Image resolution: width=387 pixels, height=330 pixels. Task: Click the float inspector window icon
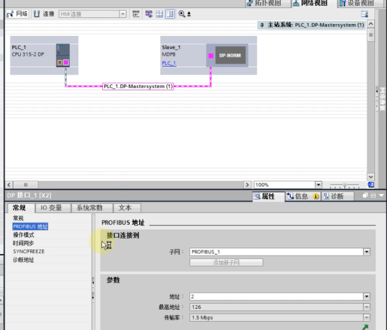click(x=365, y=195)
